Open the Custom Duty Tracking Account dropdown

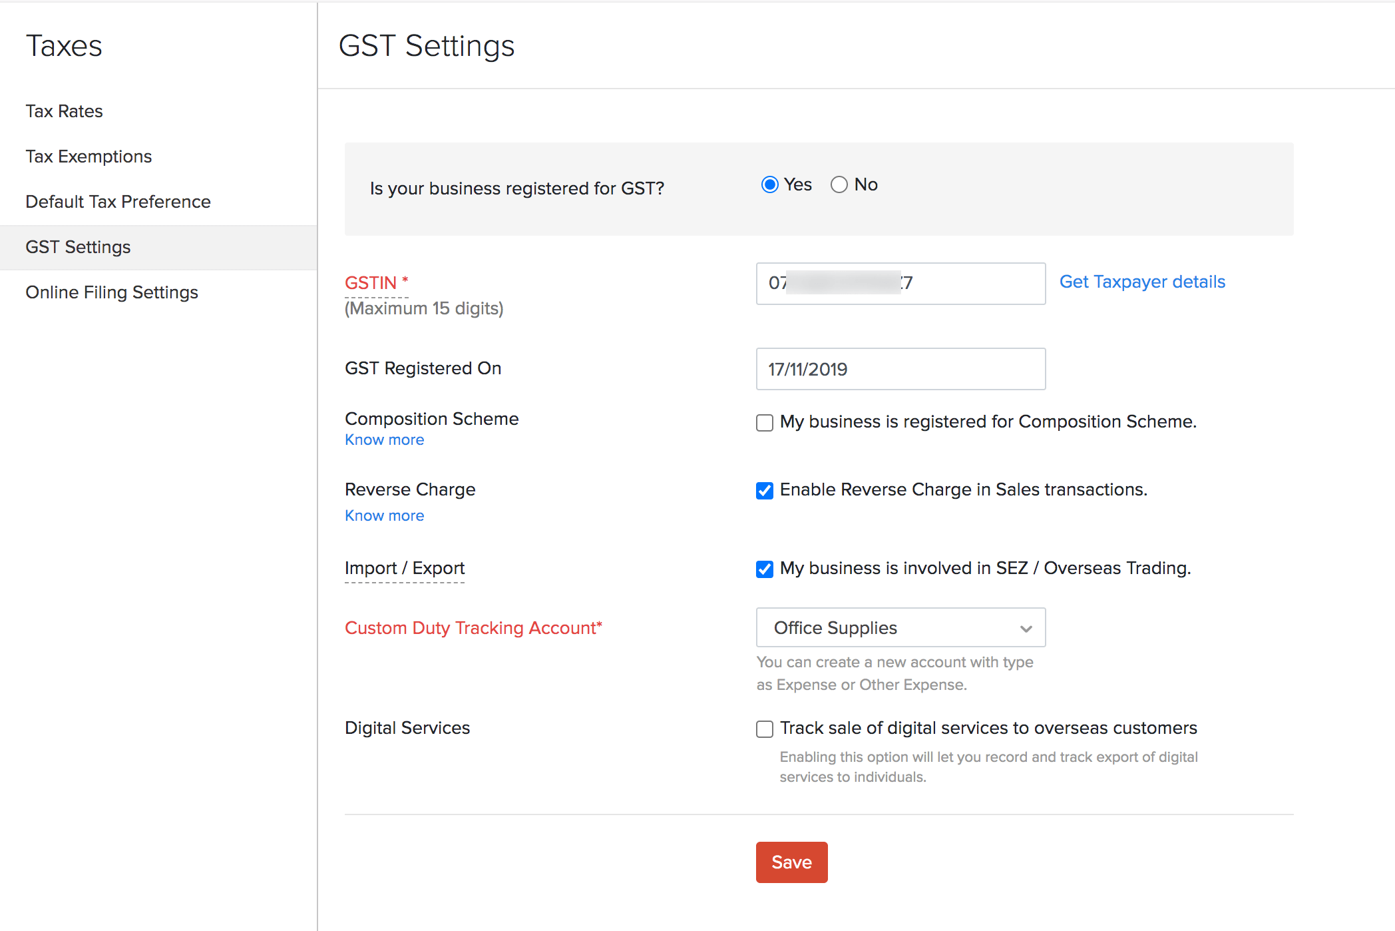900,627
